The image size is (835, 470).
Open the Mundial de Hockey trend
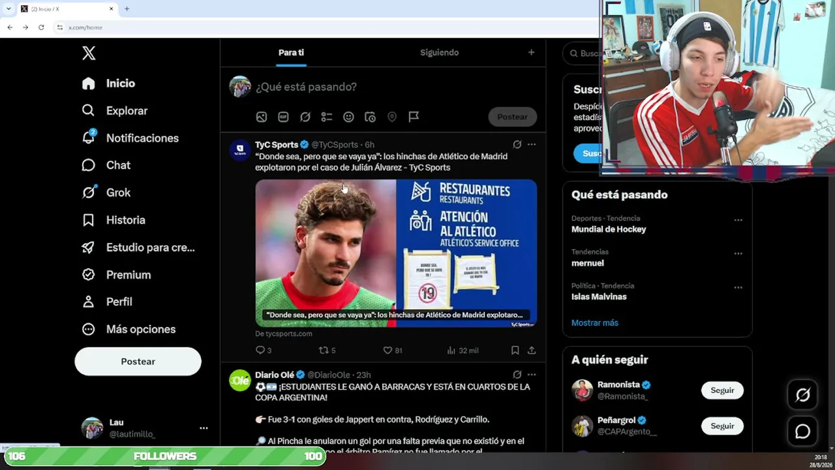tap(609, 230)
